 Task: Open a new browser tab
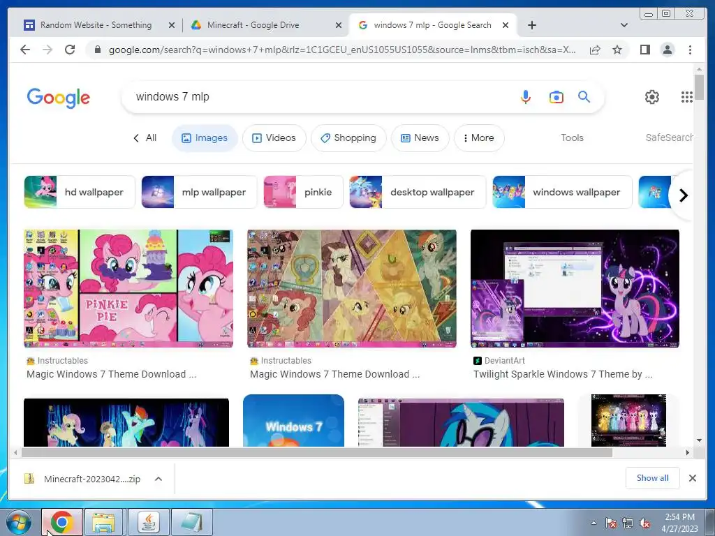pos(531,25)
